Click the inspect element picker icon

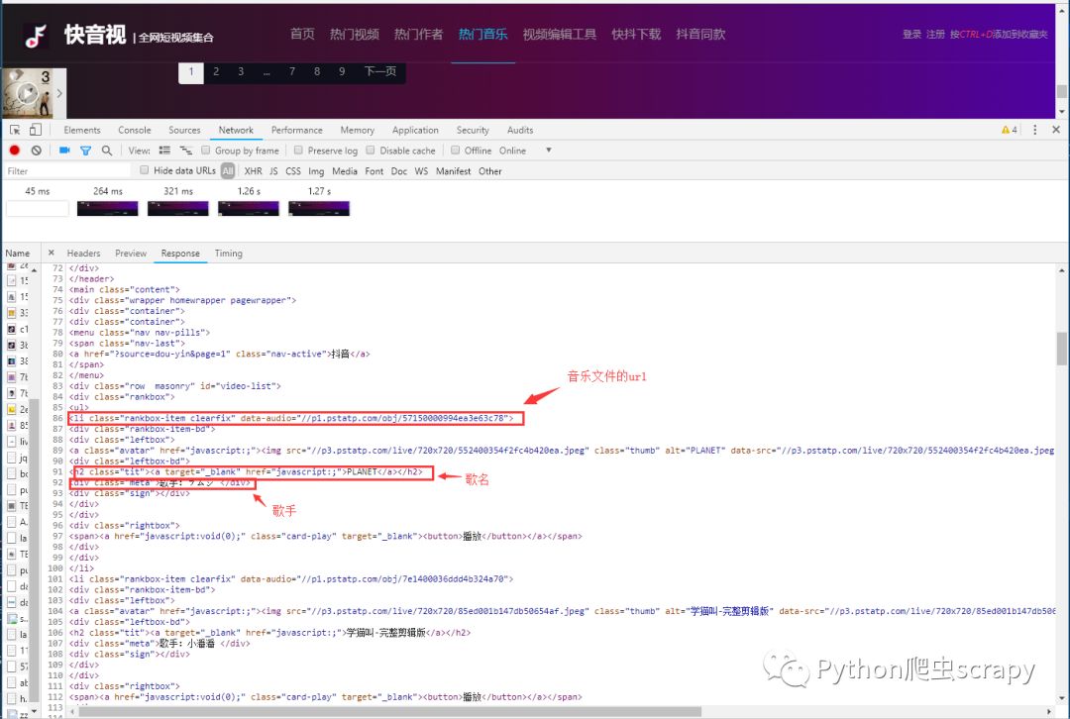tap(14, 130)
